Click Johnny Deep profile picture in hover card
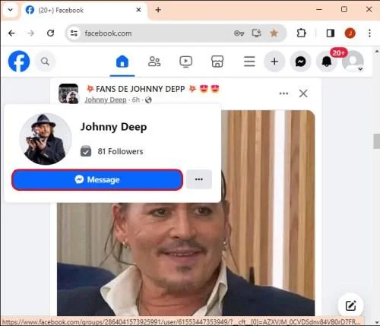 tap(46, 139)
